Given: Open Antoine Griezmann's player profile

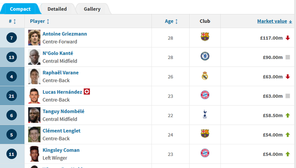Looking at the screenshot, I should coord(65,34).
